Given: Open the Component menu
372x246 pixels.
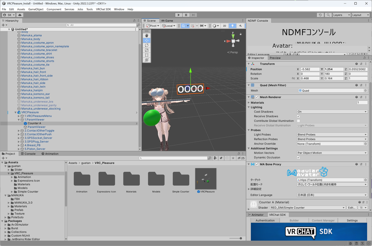Looking at the screenshot, I should coord(54,9).
